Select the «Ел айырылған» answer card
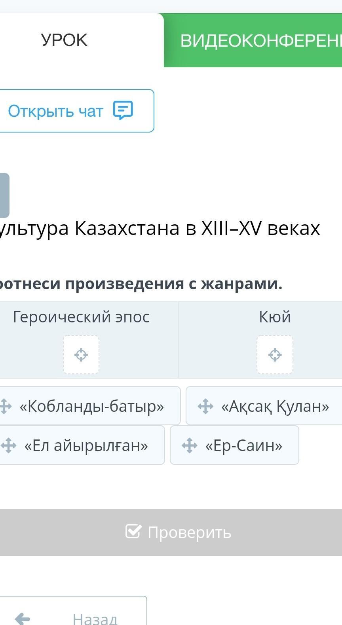 coord(82,445)
